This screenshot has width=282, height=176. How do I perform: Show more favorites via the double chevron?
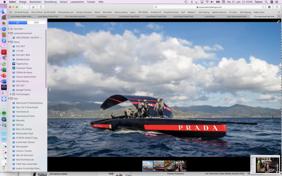point(279,12)
